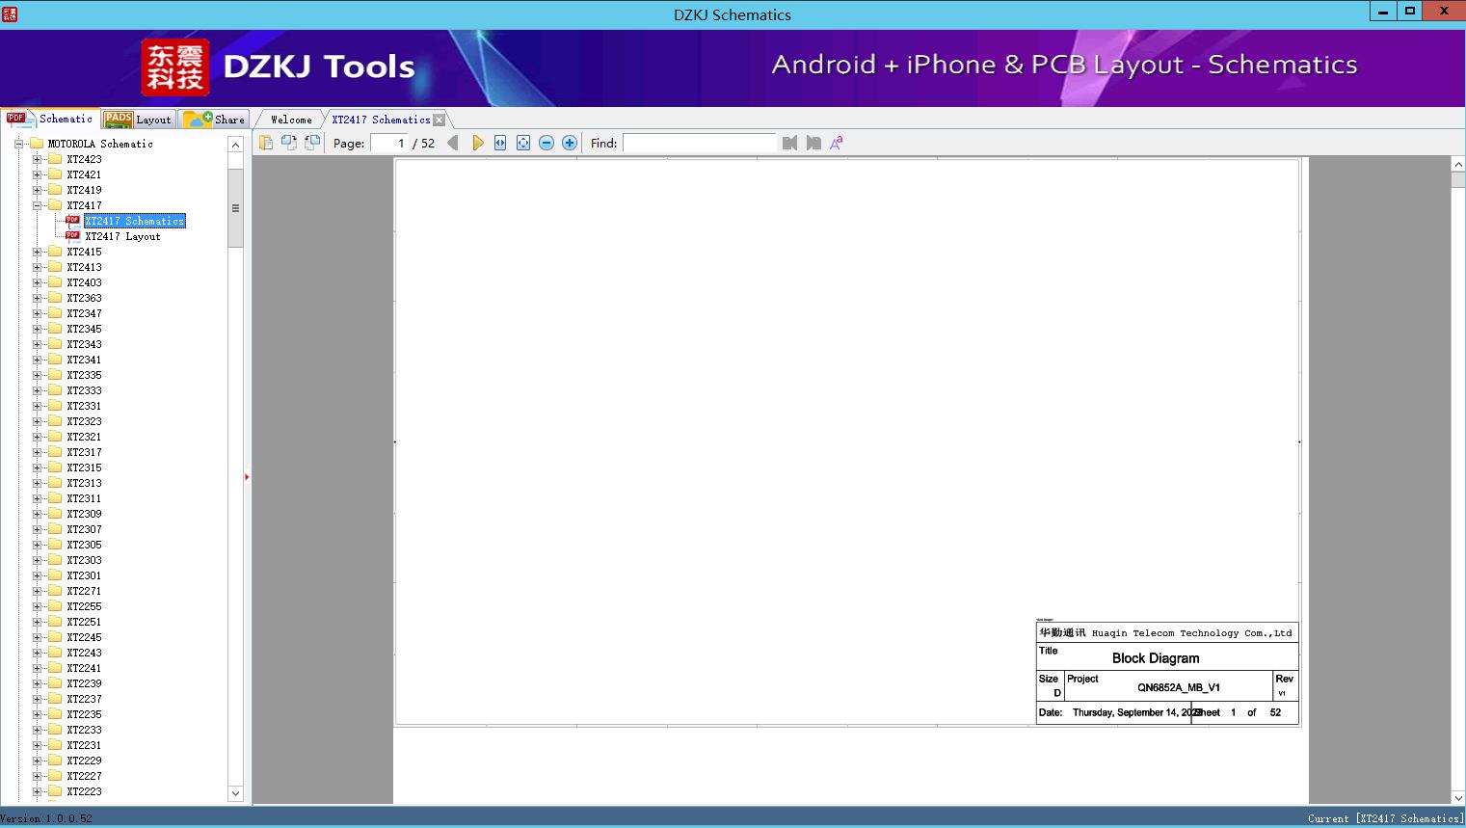Go to the previous page arrow
Image resolution: width=1466 pixels, height=828 pixels.
coord(453,143)
